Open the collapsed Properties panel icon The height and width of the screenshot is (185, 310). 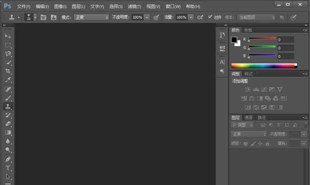pos(222,48)
